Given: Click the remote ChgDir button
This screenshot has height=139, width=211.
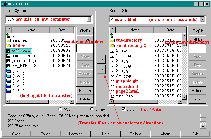Looking at the screenshot, I should point(198,31).
